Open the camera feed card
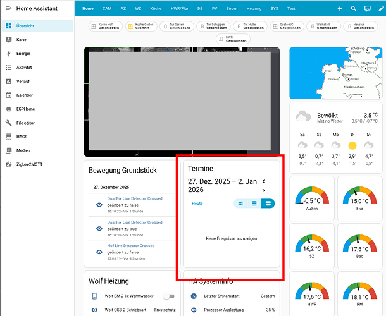Screen dimensions: 386x316 [182, 102]
